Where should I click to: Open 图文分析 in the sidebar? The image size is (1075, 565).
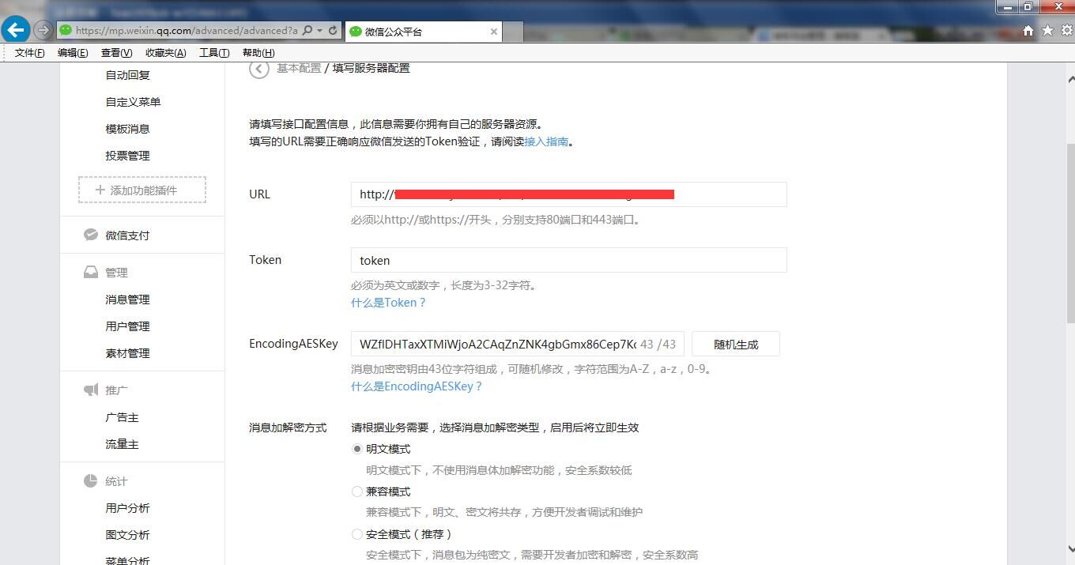coord(128,535)
